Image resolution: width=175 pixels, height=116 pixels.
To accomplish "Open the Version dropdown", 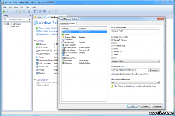I will [x=135, y=61].
